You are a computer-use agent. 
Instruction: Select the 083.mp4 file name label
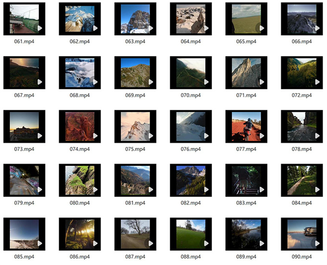click(246, 203)
